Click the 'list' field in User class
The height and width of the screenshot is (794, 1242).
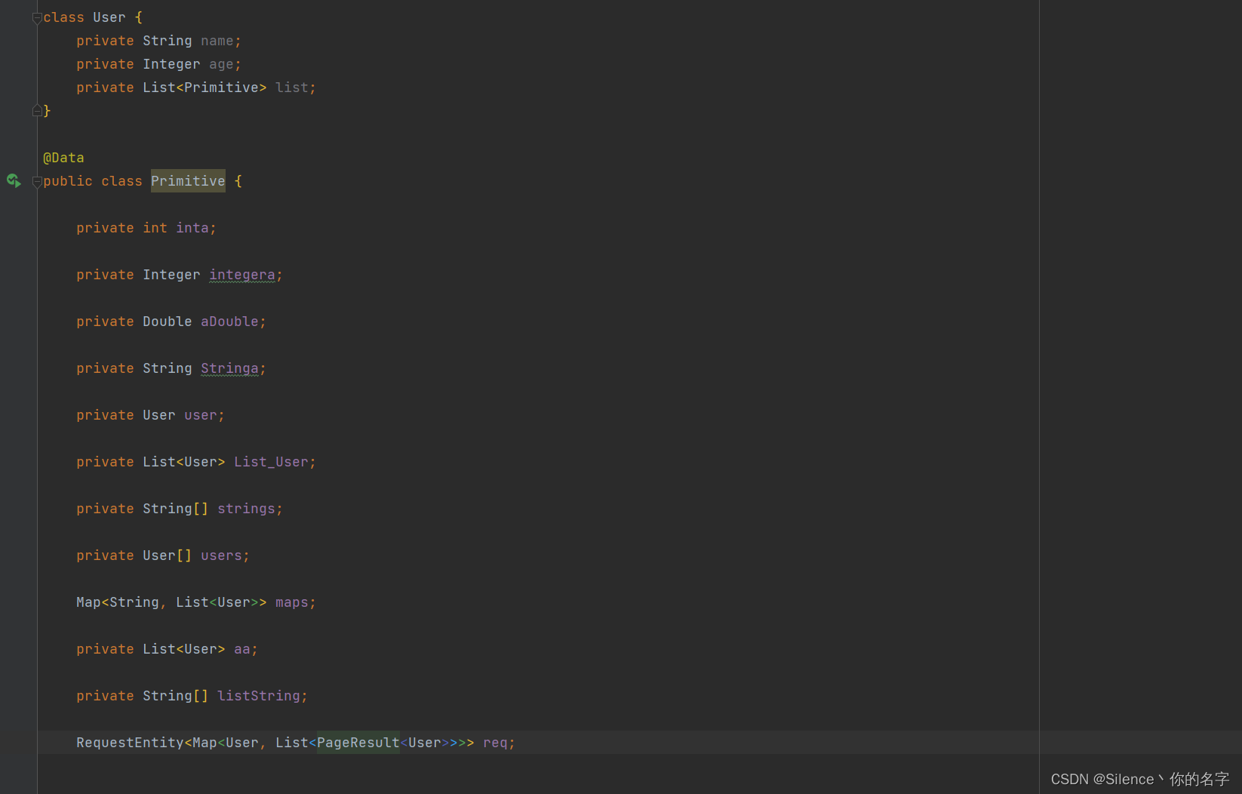(x=292, y=88)
